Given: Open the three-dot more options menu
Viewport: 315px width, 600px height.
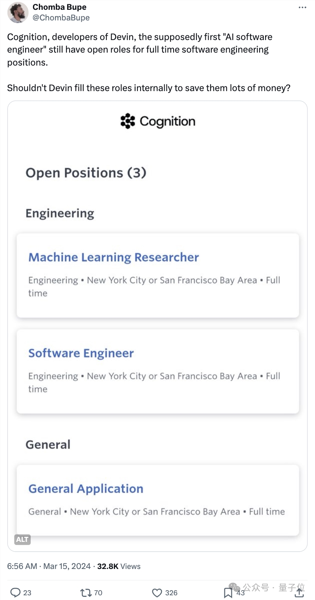Looking at the screenshot, I should (302, 7).
